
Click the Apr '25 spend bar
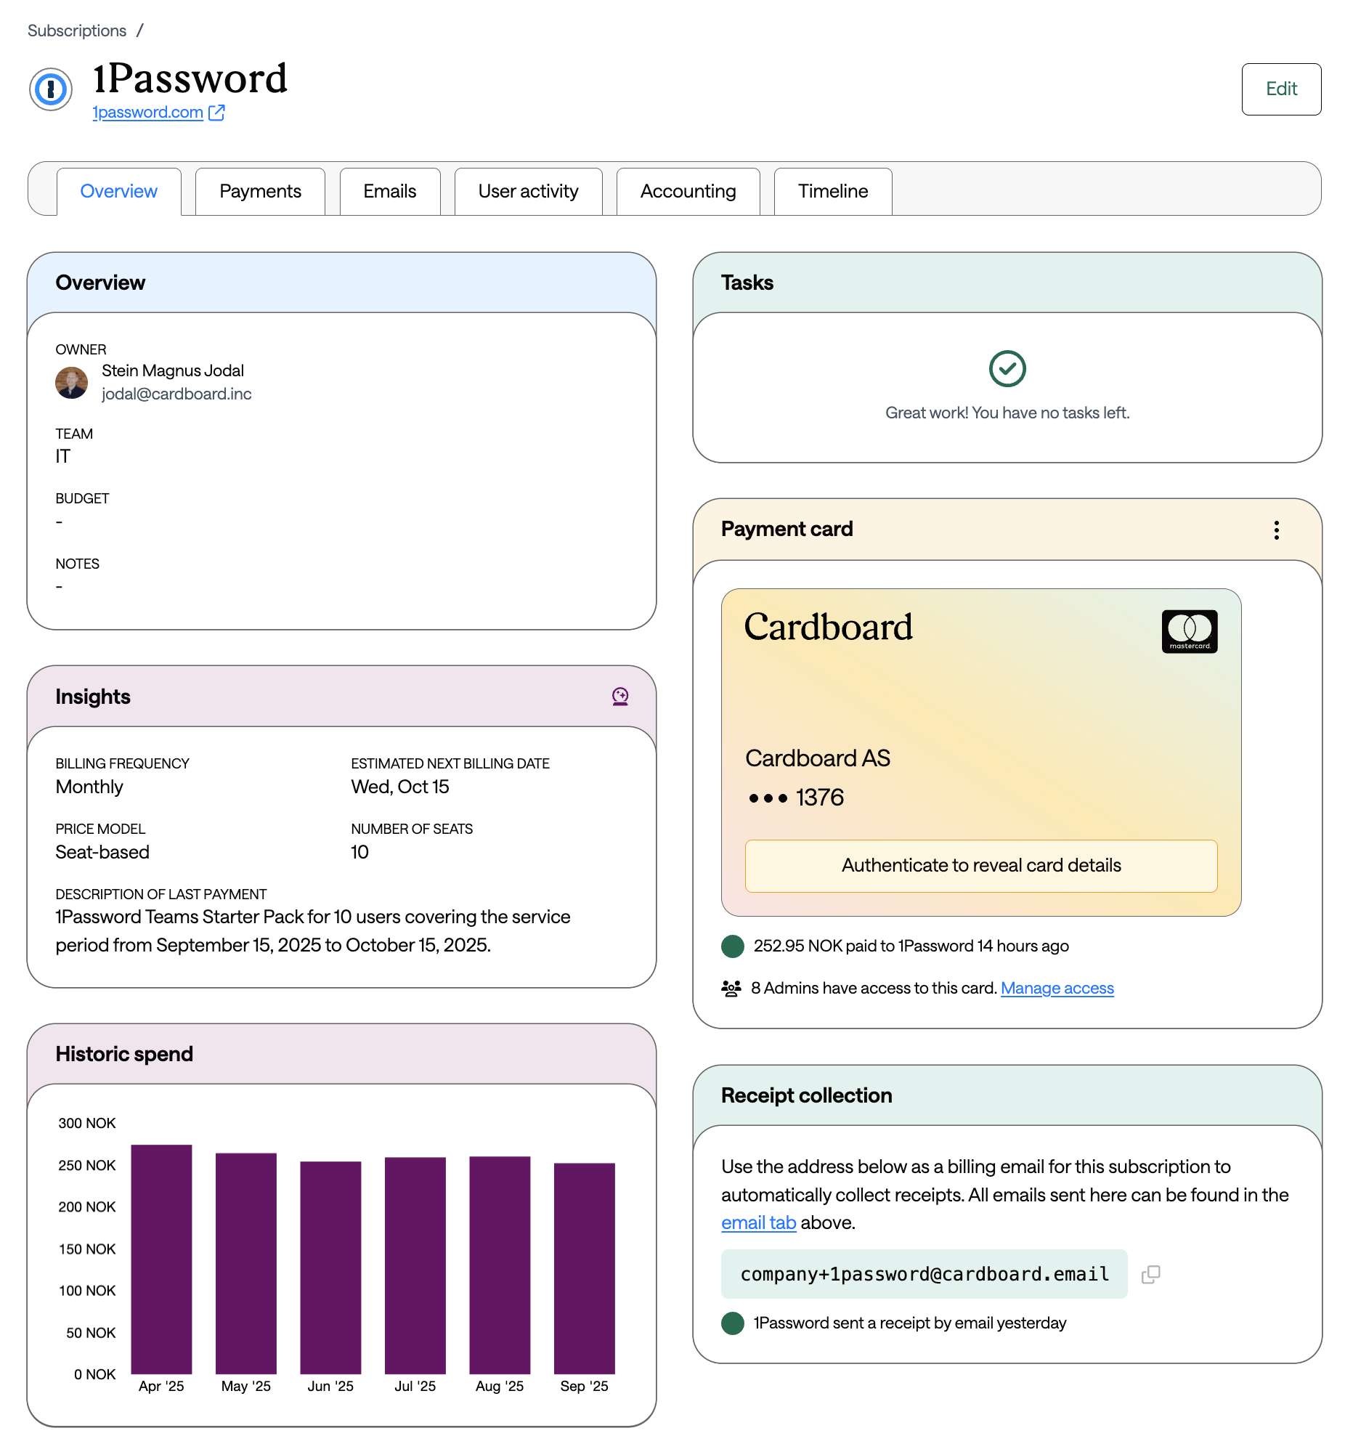pyautogui.click(x=161, y=1260)
